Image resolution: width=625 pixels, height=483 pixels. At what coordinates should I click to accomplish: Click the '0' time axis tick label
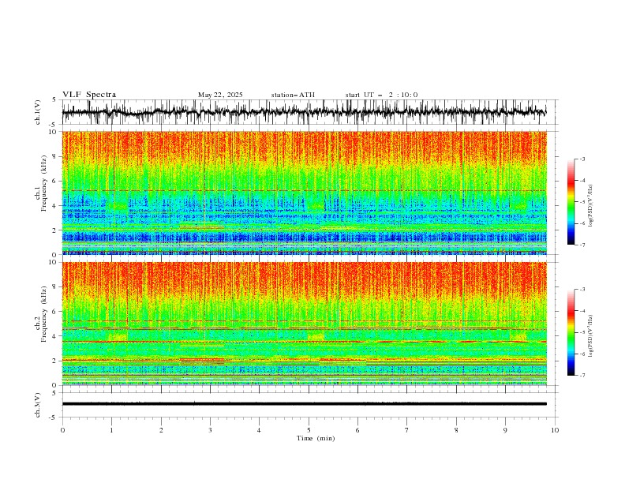tap(62, 430)
